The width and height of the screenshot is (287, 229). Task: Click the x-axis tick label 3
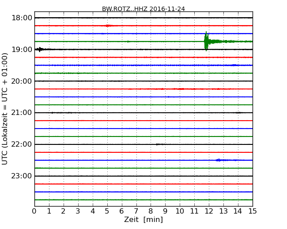[x=78, y=211]
